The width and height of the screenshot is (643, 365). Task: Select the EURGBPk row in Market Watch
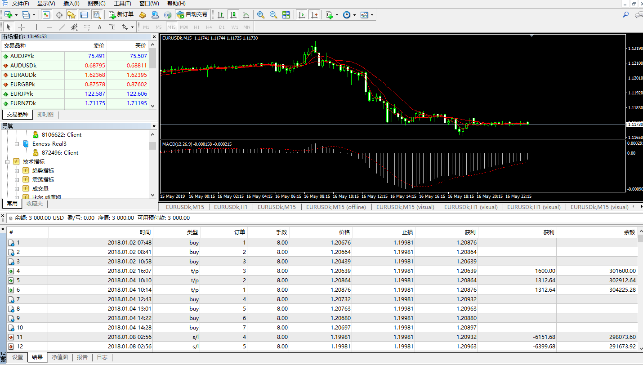click(75, 85)
